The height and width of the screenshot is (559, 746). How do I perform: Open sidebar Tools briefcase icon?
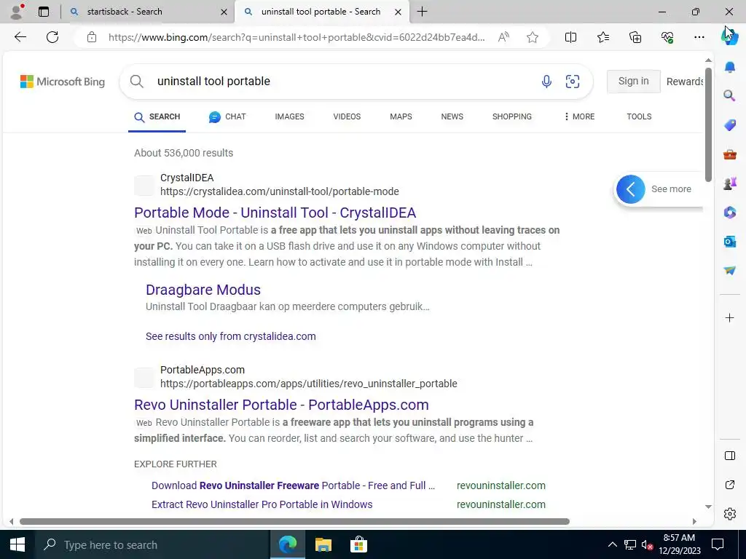tap(730, 154)
